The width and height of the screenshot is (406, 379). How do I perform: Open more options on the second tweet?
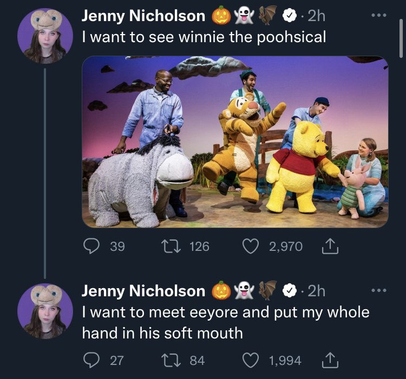(379, 290)
